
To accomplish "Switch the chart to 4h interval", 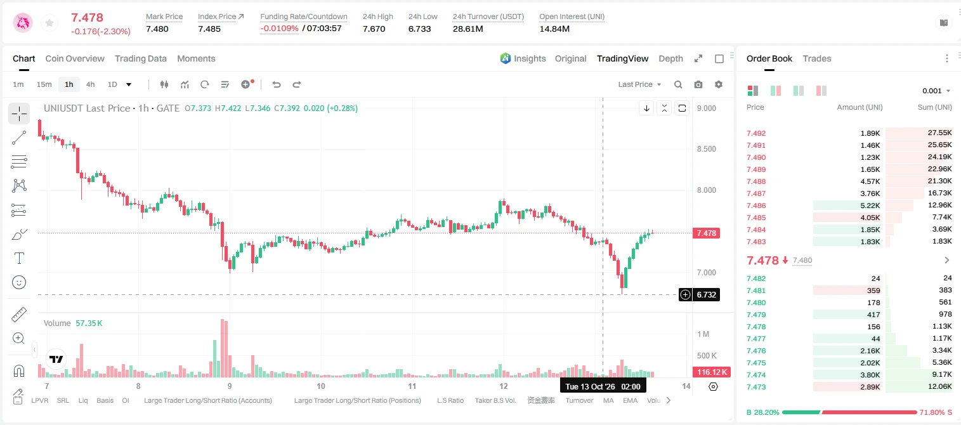I will coord(90,84).
